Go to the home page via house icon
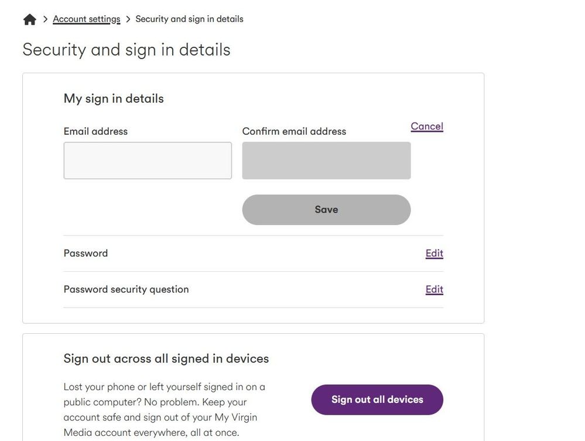This screenshot has height=441, width=585. pos(29,19)
